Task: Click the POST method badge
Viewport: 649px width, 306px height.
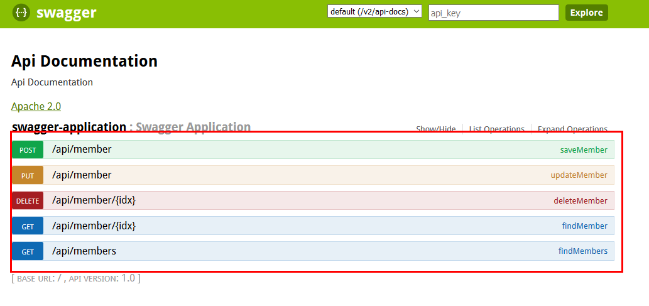Action: (x=28, y=150)
